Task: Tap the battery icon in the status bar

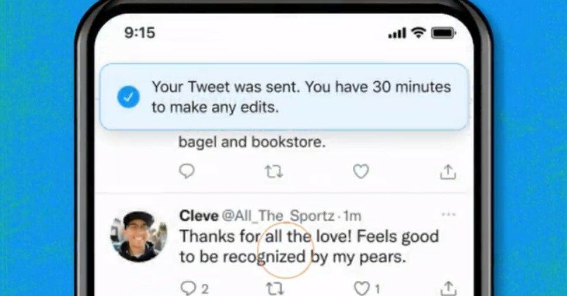Action: coord(444,33)
